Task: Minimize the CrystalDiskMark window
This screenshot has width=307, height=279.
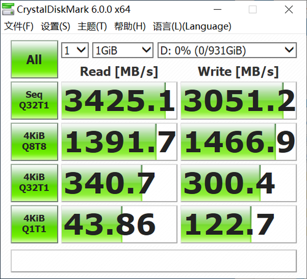Action: [x=217, y=9]
